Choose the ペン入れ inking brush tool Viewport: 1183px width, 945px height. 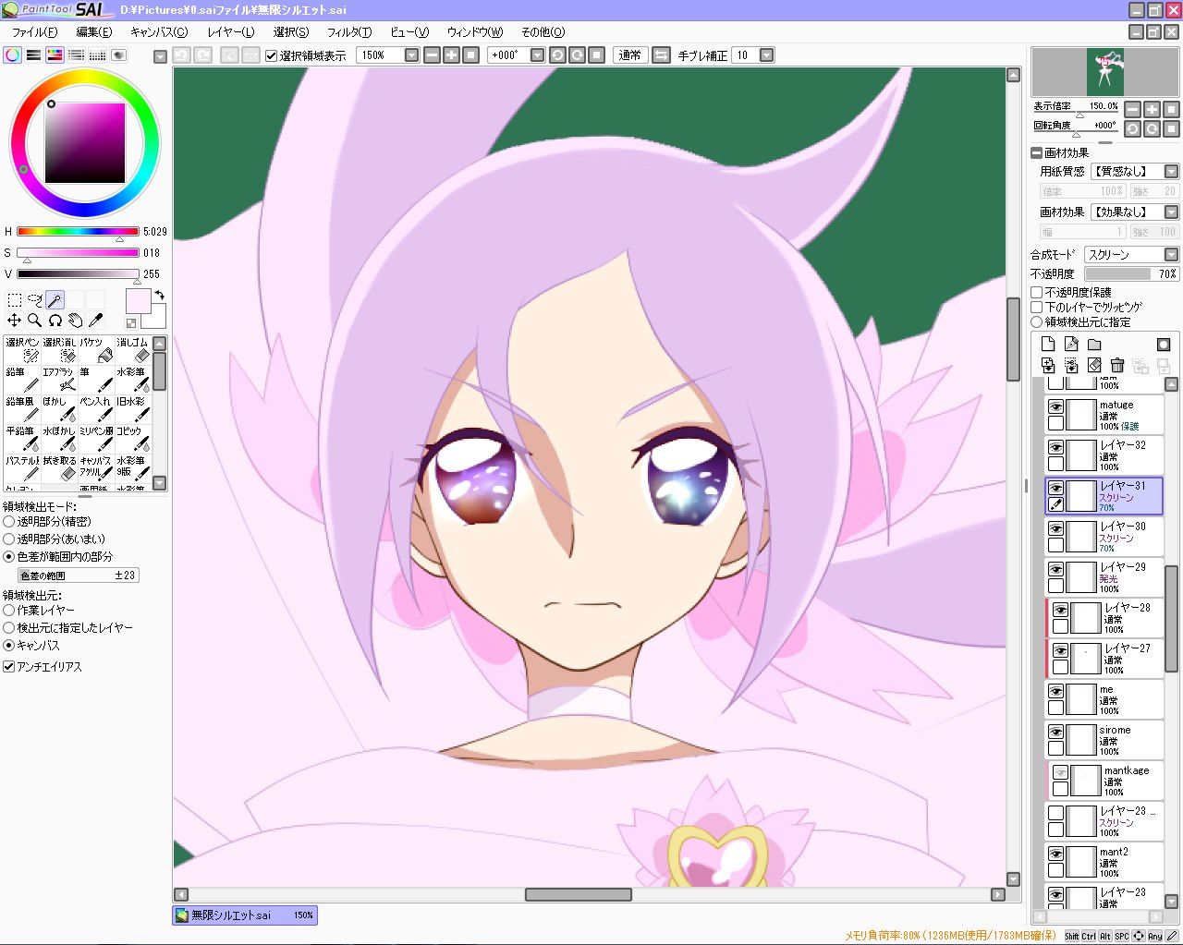pos(96,409)
